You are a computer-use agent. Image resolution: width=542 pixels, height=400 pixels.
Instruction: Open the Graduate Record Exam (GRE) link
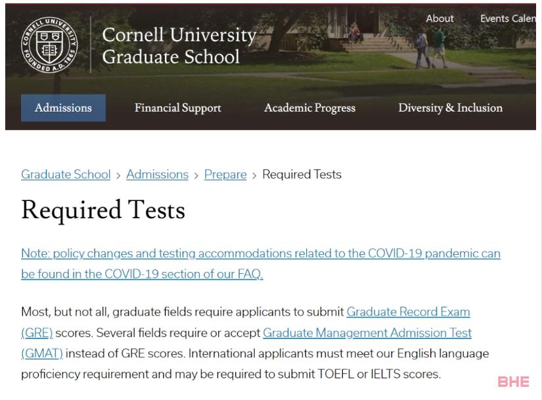[408, 312]
